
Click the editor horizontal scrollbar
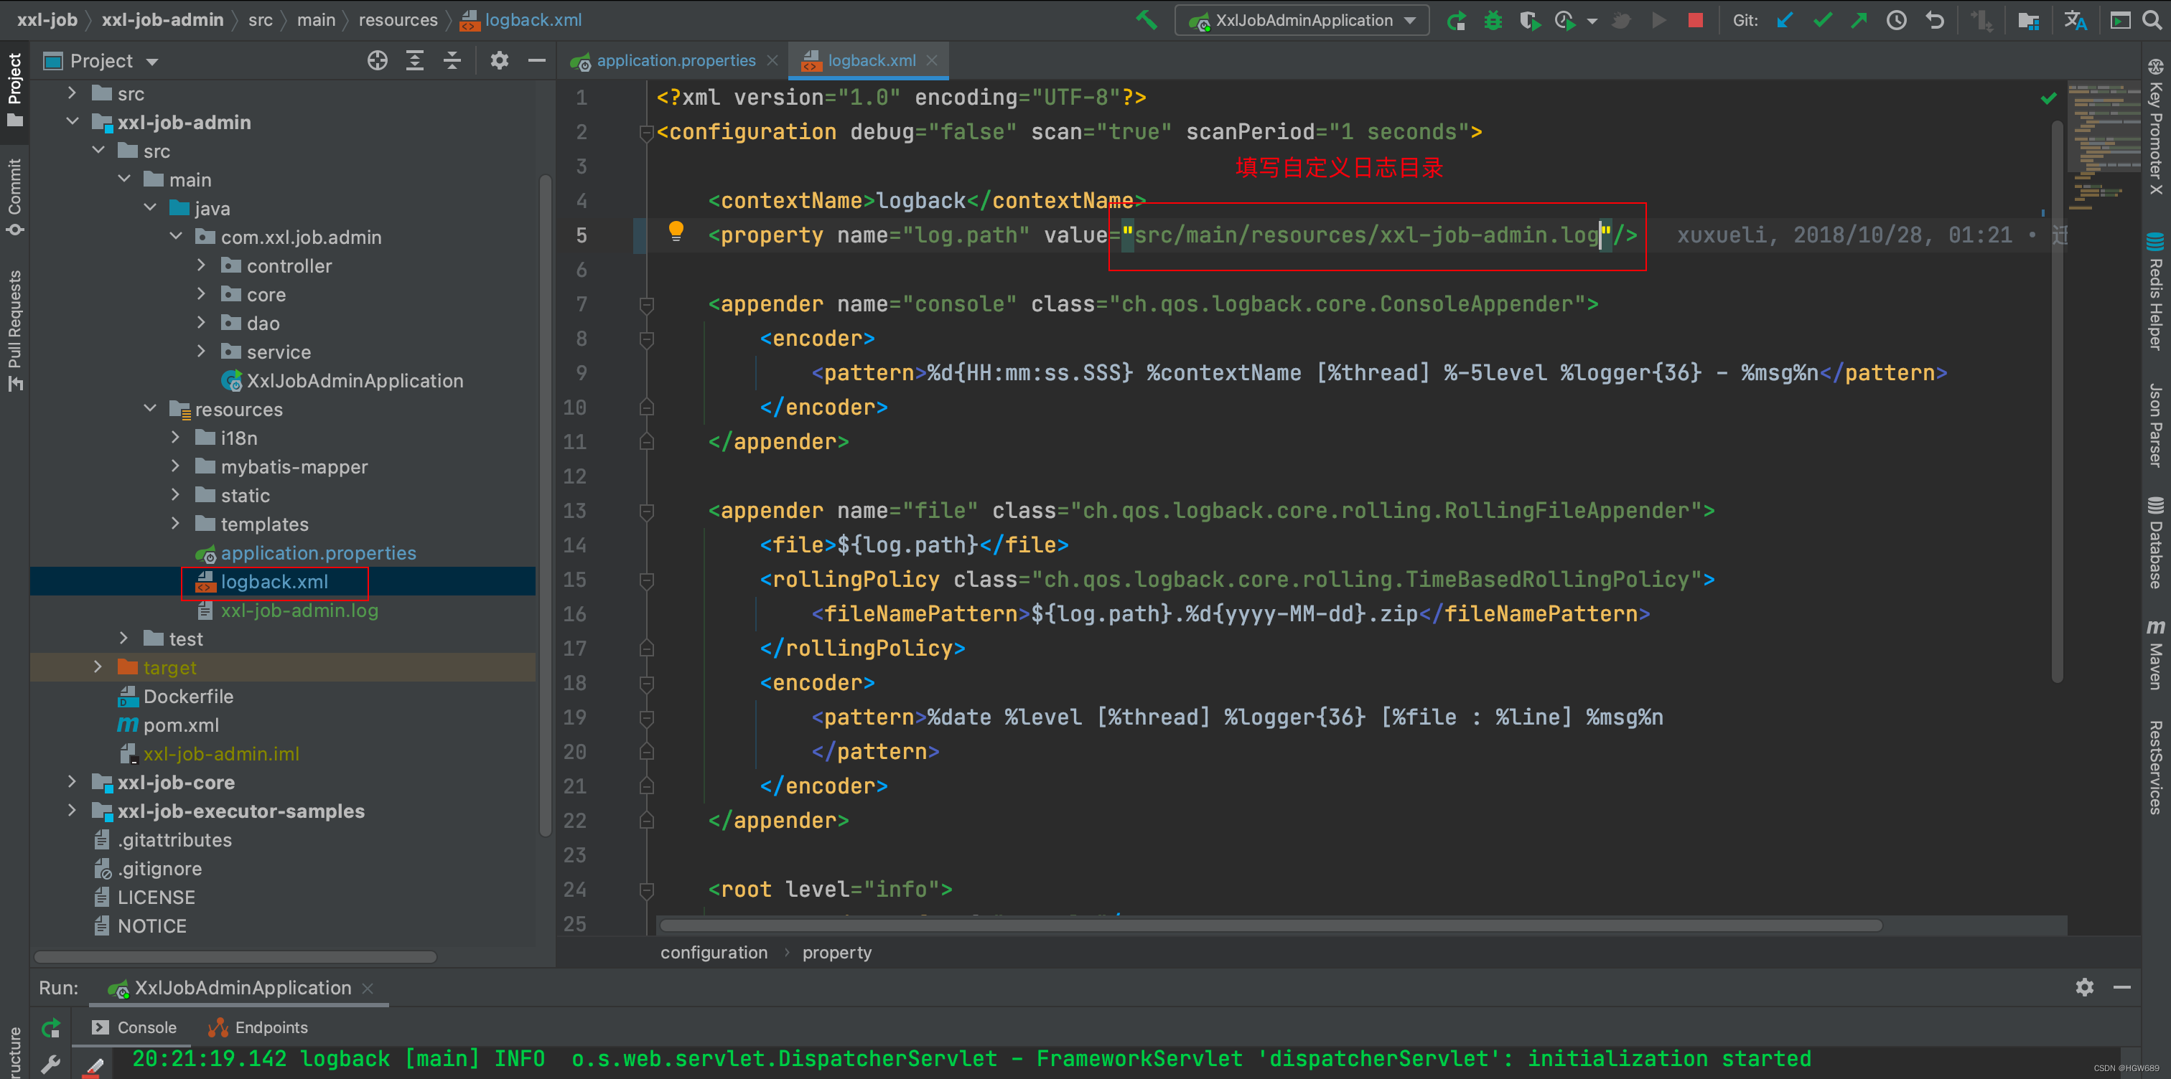[1271, 925]
